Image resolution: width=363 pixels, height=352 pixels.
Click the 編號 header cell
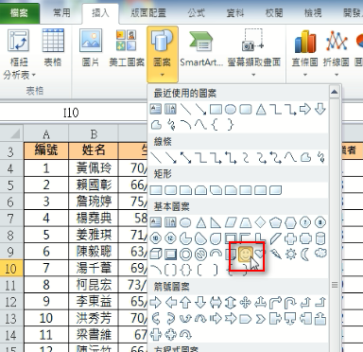tap(46, 150)
